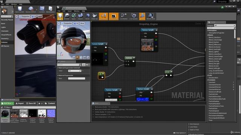Open the Show dropdown in main viewport
Screen dimensions: 241x135
40,16
